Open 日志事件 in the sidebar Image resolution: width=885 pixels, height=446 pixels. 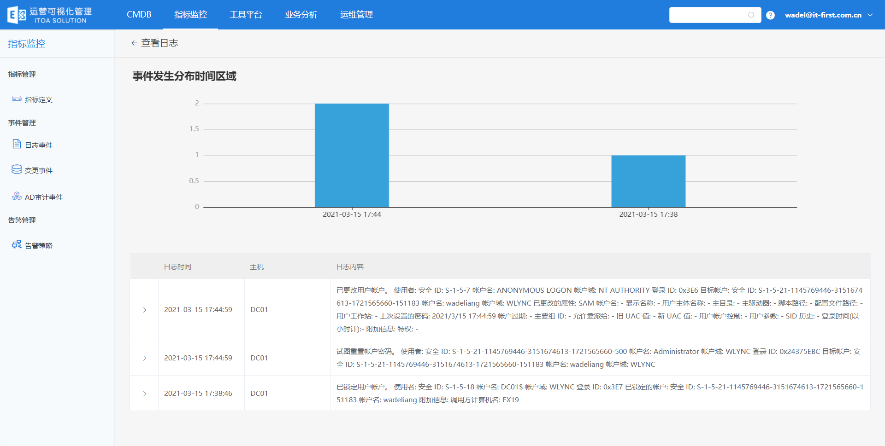[39, 145]
